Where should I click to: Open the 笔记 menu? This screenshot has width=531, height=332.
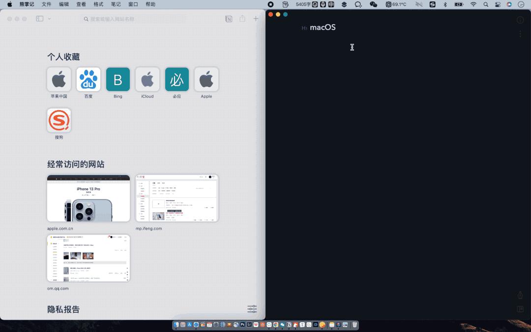116,4
